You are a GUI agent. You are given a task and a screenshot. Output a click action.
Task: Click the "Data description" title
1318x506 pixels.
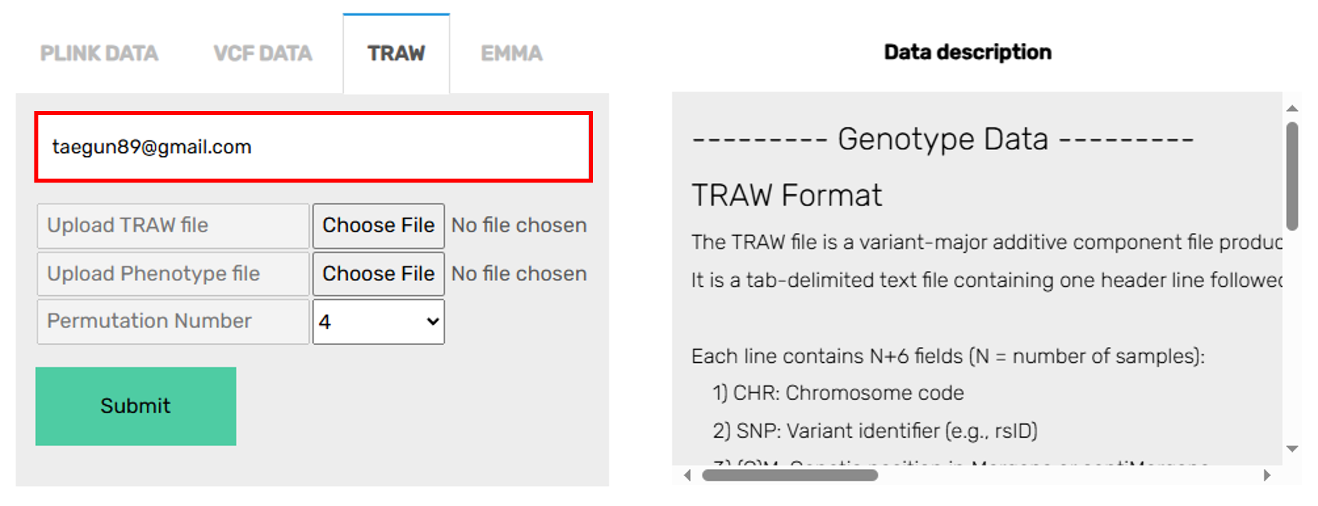[967, 53]
